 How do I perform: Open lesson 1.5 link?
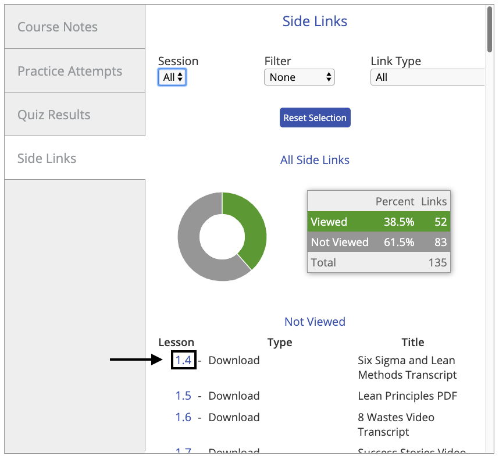183,396
